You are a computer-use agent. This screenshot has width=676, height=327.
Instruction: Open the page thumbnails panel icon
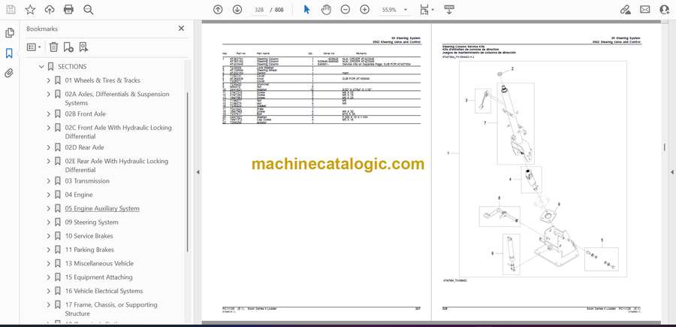coord(9,33)
